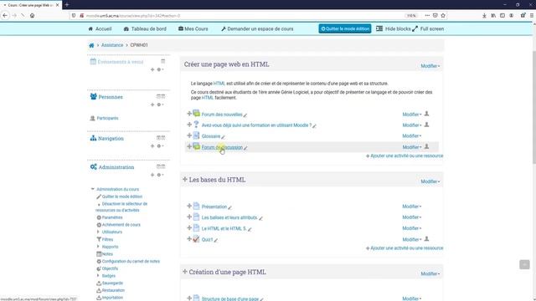Click move handle for Le HTML et le HTML 5

click(x=189, y=227)
